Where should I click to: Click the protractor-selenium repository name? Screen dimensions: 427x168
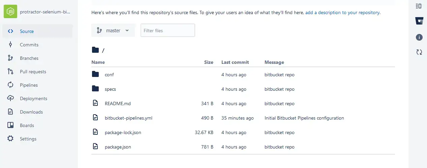[x=45, y=11]
